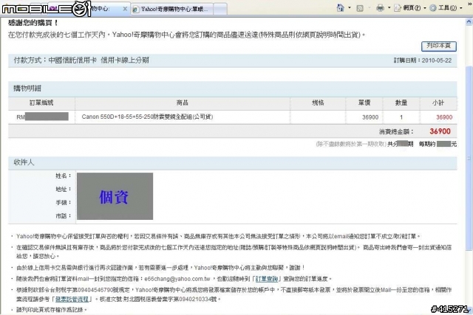Viewport: 473px width, 315px height.
Task: Click the 單價 column header
Action: point(364,103)
